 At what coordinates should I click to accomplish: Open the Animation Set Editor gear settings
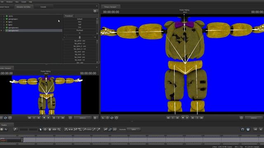pos(95,11)
